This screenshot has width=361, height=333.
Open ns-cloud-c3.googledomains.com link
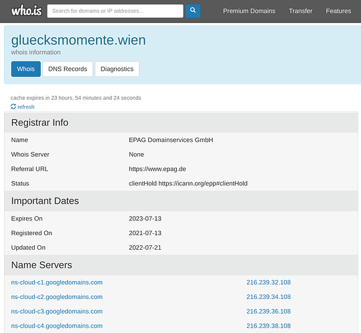pyautogui.click(x=57, y=311)
